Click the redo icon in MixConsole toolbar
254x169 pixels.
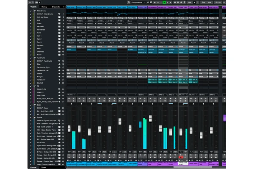pyautogui.click(x=33, y=2)
